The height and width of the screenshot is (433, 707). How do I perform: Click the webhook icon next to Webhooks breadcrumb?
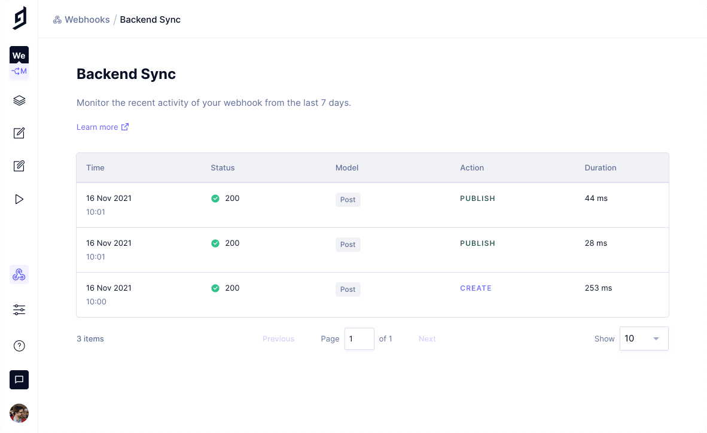[x=57, y=19]
